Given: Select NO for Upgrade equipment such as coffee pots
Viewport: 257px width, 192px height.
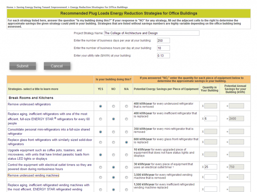Looking at the screenshot, I should coord(113,155).
